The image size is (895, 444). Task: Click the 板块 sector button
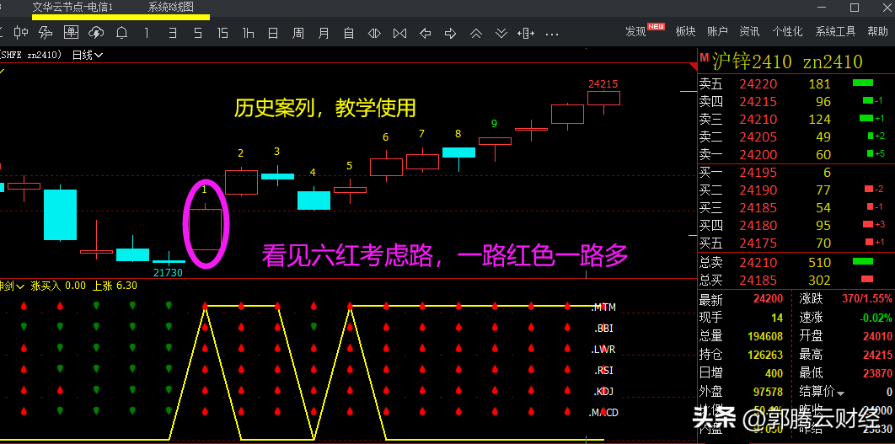point(685,31)
